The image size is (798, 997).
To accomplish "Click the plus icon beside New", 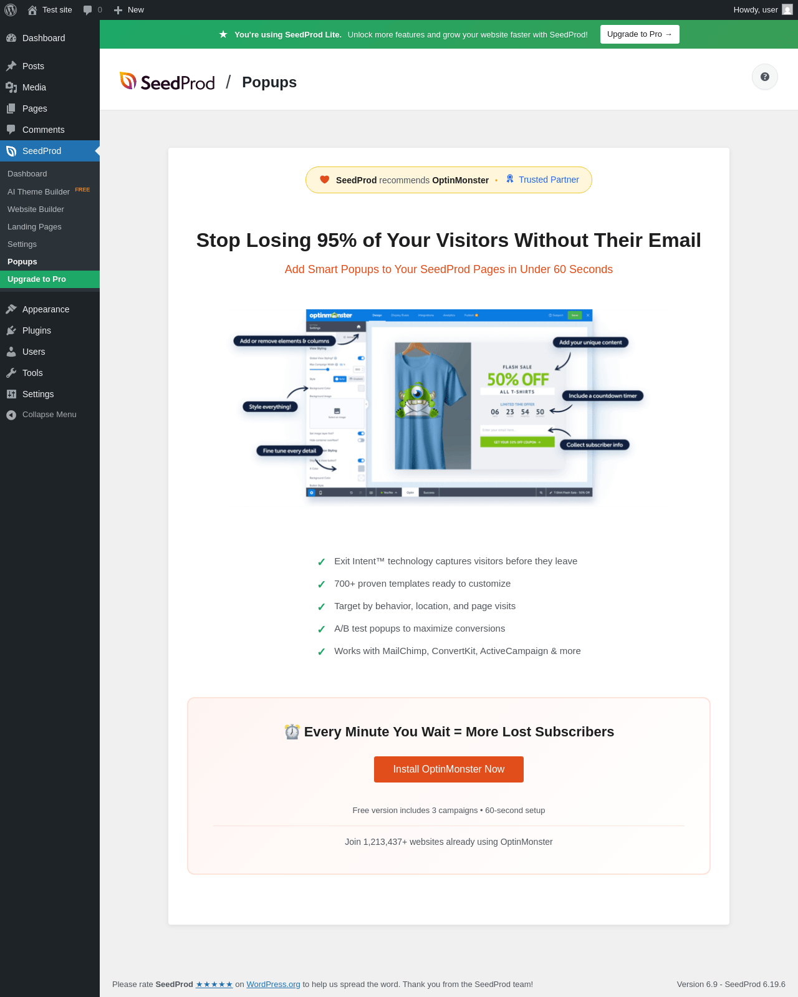I will coord(118,10).
